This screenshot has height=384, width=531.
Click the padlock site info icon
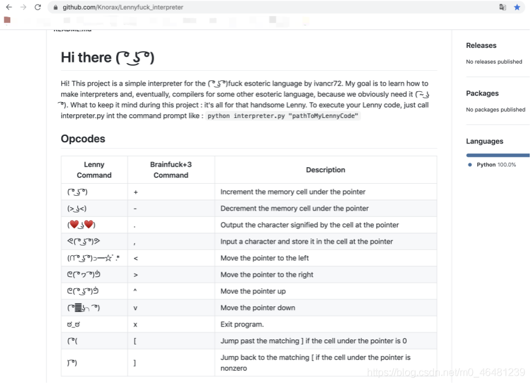click(x=56, y=8)
